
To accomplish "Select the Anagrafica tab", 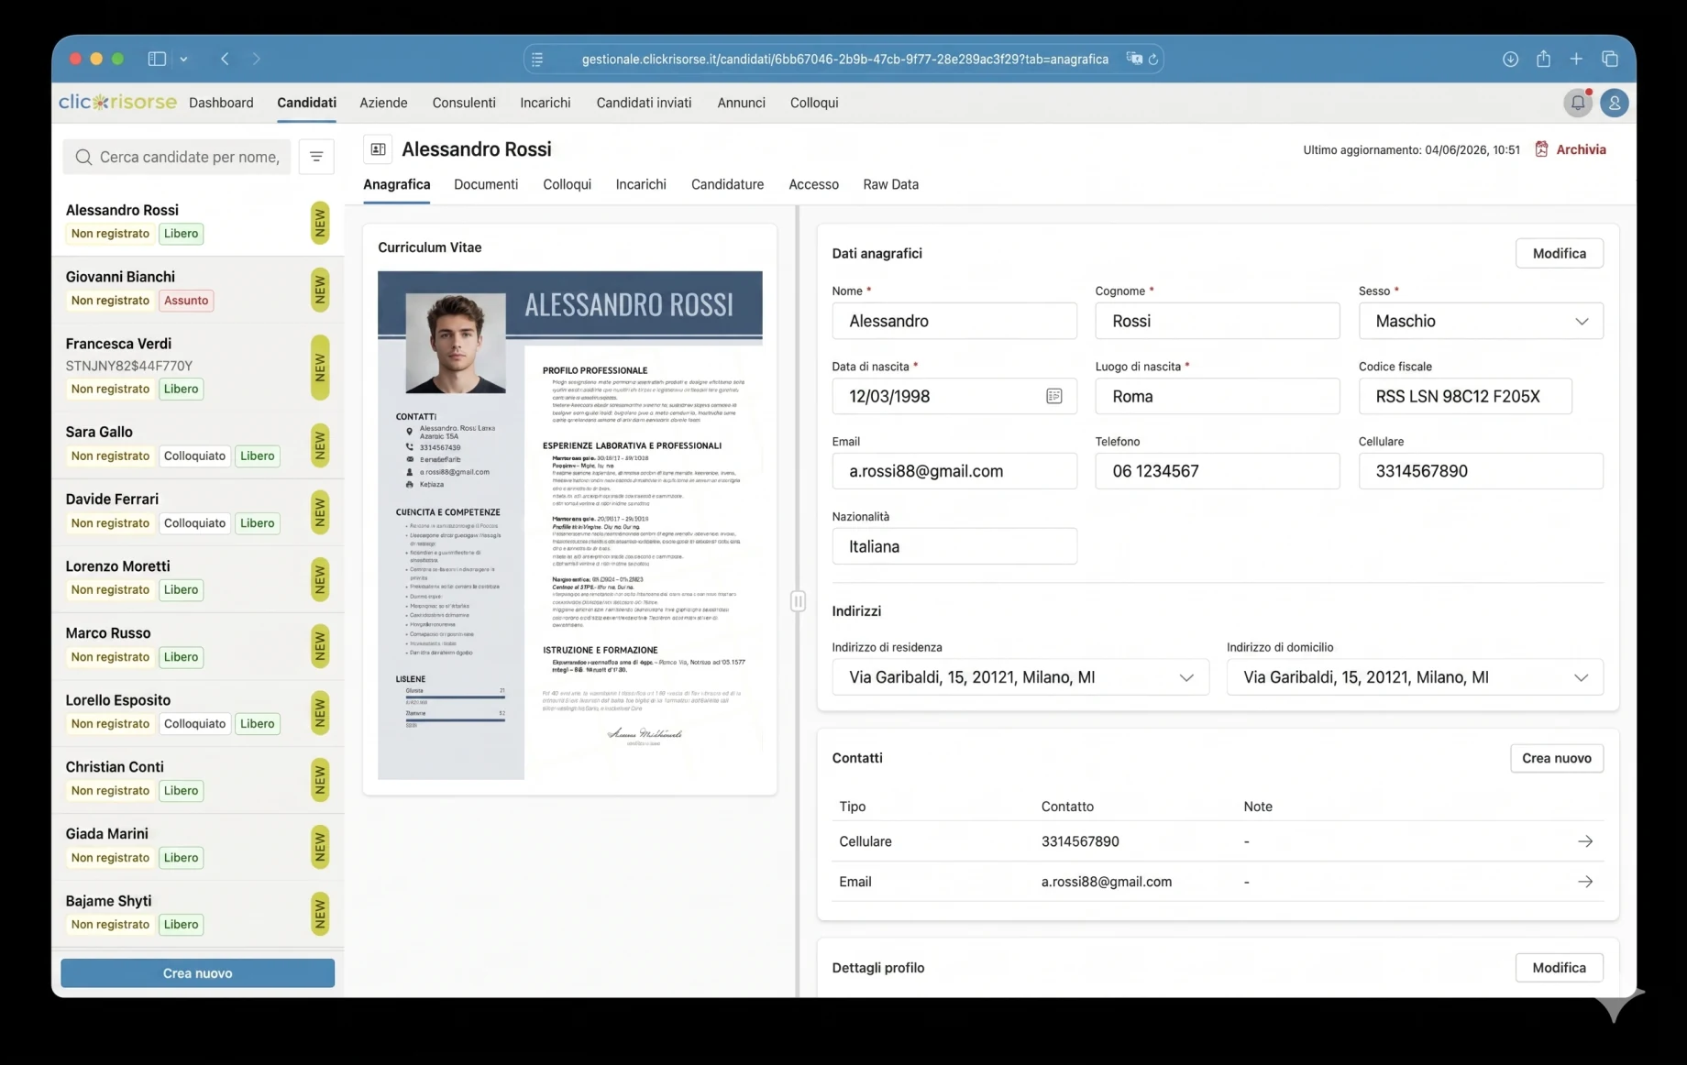I will [x=396, y=184].
